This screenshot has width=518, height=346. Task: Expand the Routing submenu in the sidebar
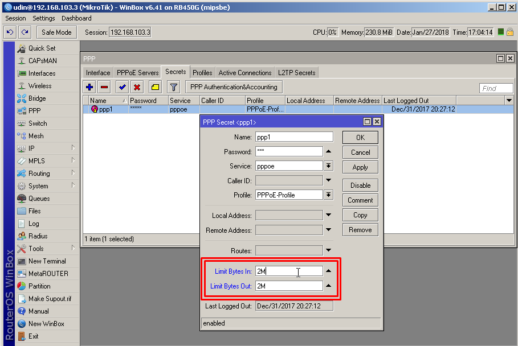click(74, 173)
